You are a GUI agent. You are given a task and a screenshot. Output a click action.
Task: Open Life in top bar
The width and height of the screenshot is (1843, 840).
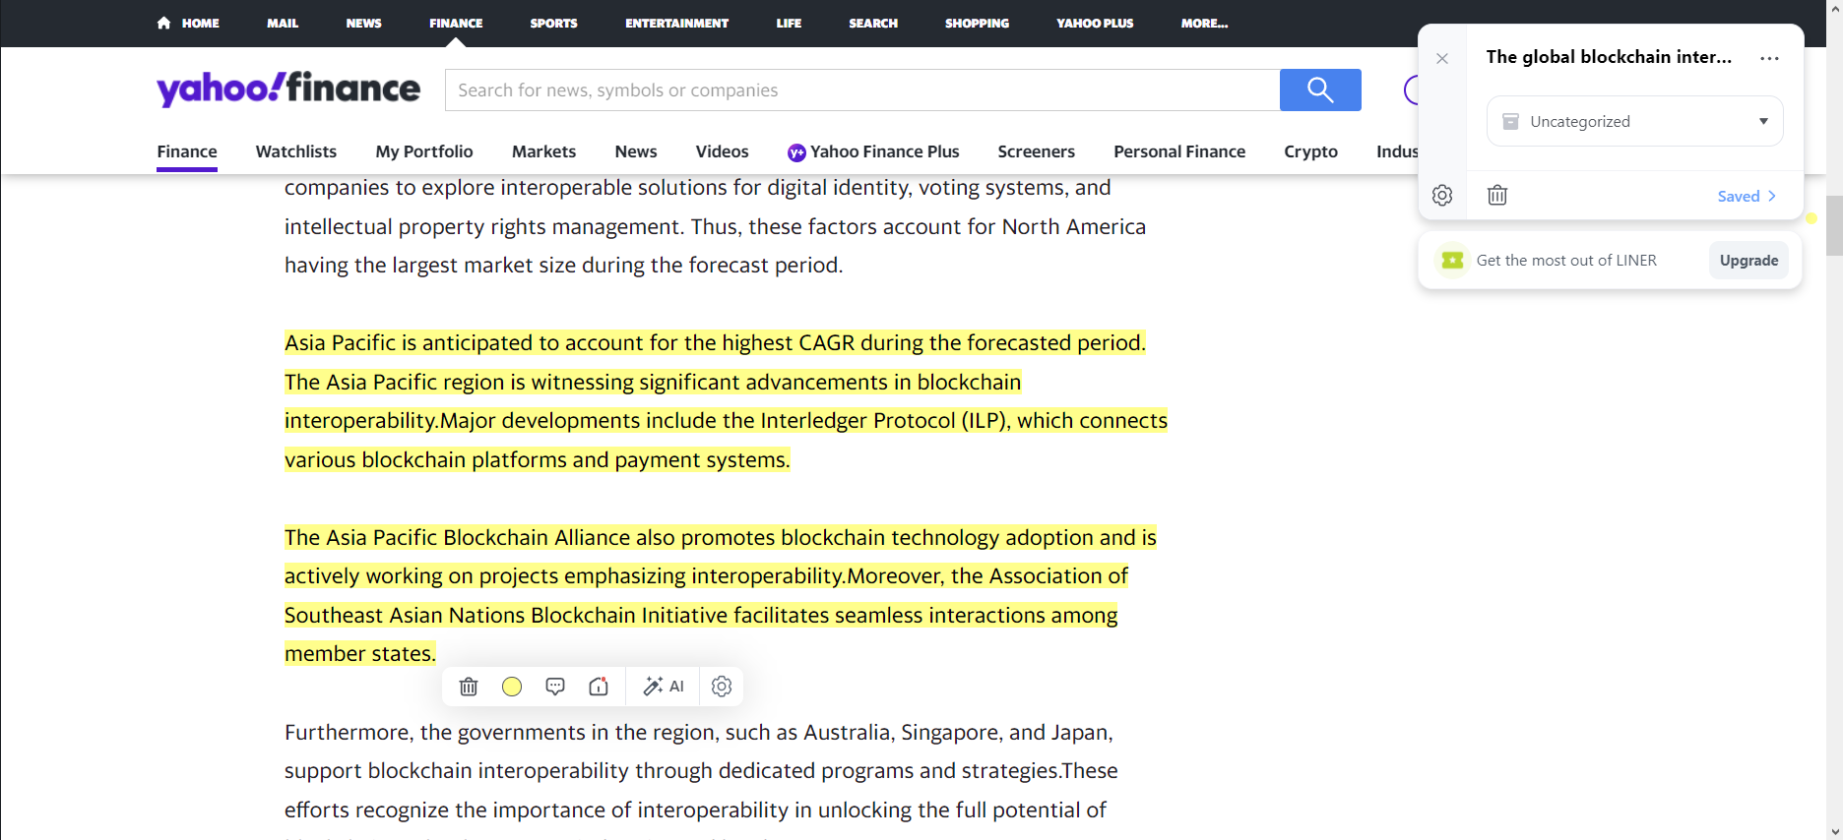click(789, 23)
